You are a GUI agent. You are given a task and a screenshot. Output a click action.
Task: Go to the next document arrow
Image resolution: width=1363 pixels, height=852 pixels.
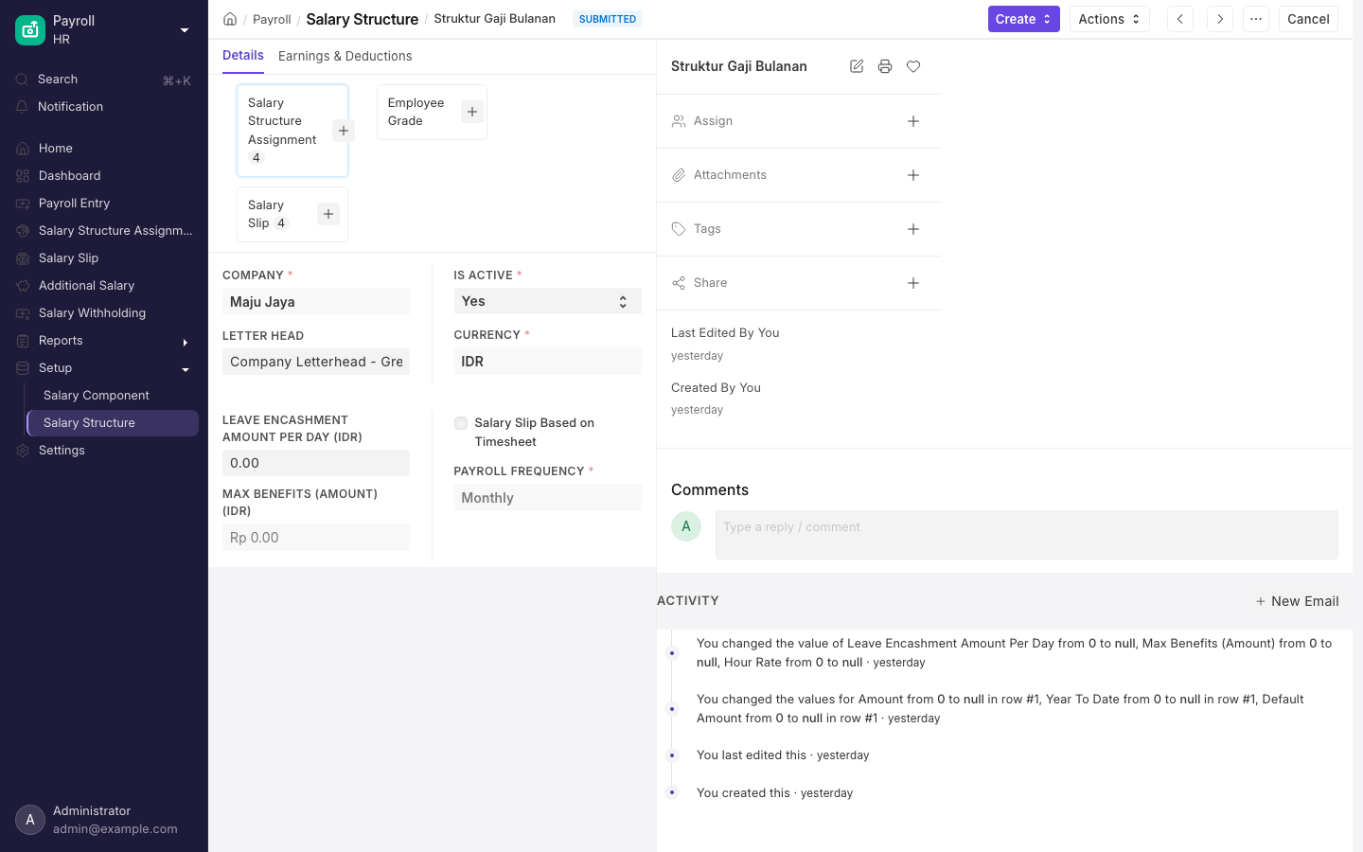point(1220,19)
